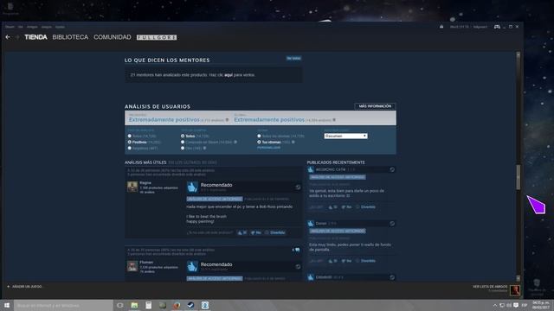Viewport: 554px width, 311px height.
Task: Open the username profile tab
Action: click(x=157, y=37)
